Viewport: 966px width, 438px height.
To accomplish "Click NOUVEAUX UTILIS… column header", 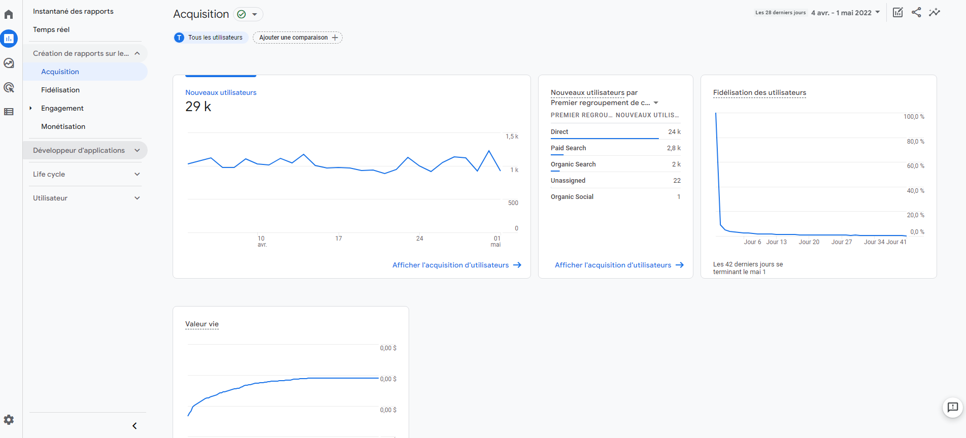I will point(647,115).
